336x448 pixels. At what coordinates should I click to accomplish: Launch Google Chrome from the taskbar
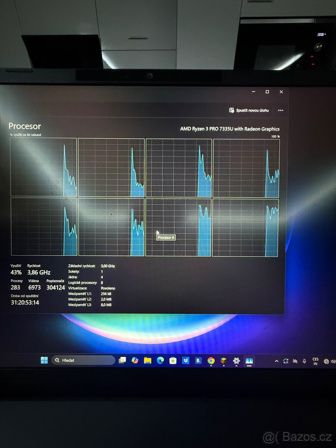point(210,360)
